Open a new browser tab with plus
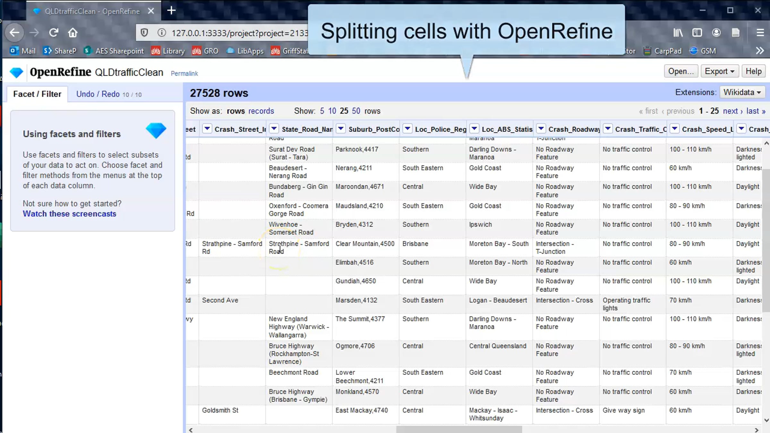Viewport: 770px width, 433px height. point(171,11)
